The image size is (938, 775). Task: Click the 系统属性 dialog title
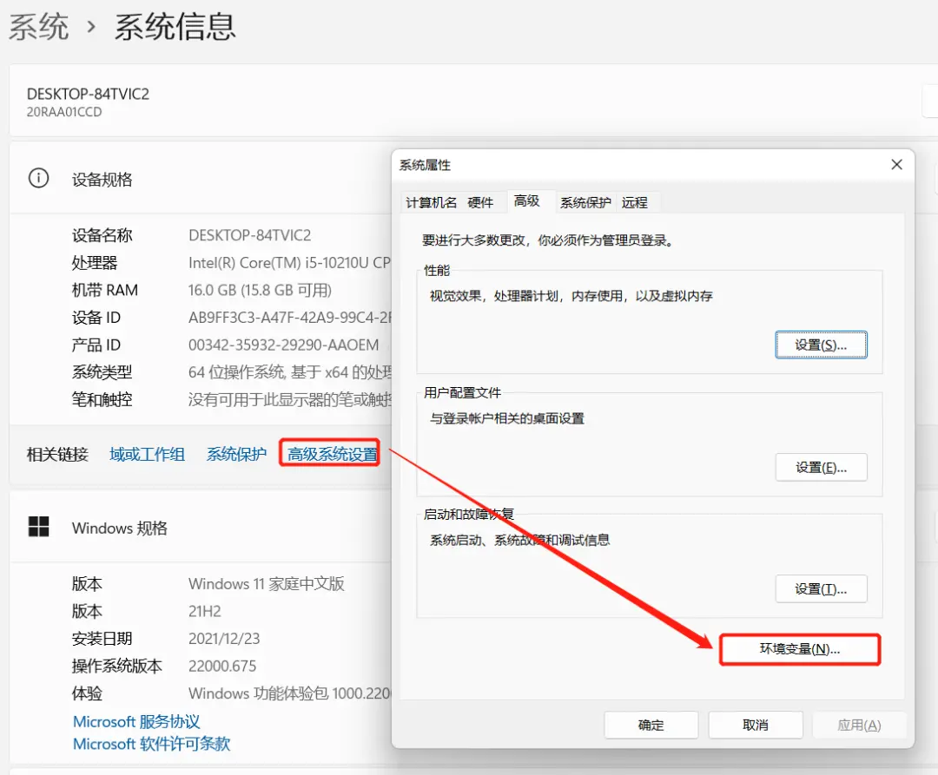pyautogui.click(x=426, y=165)
